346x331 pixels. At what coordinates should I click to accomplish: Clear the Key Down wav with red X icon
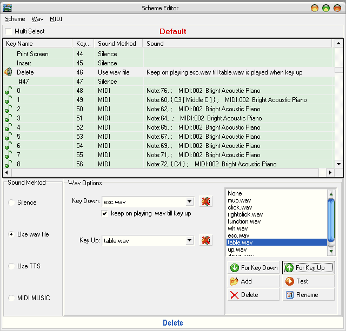pos(205,201)
